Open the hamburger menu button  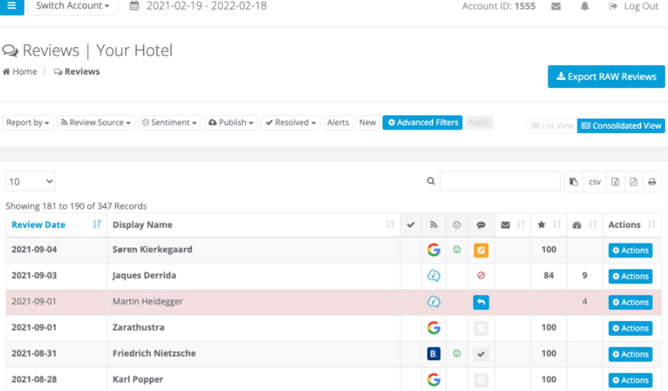12,6
